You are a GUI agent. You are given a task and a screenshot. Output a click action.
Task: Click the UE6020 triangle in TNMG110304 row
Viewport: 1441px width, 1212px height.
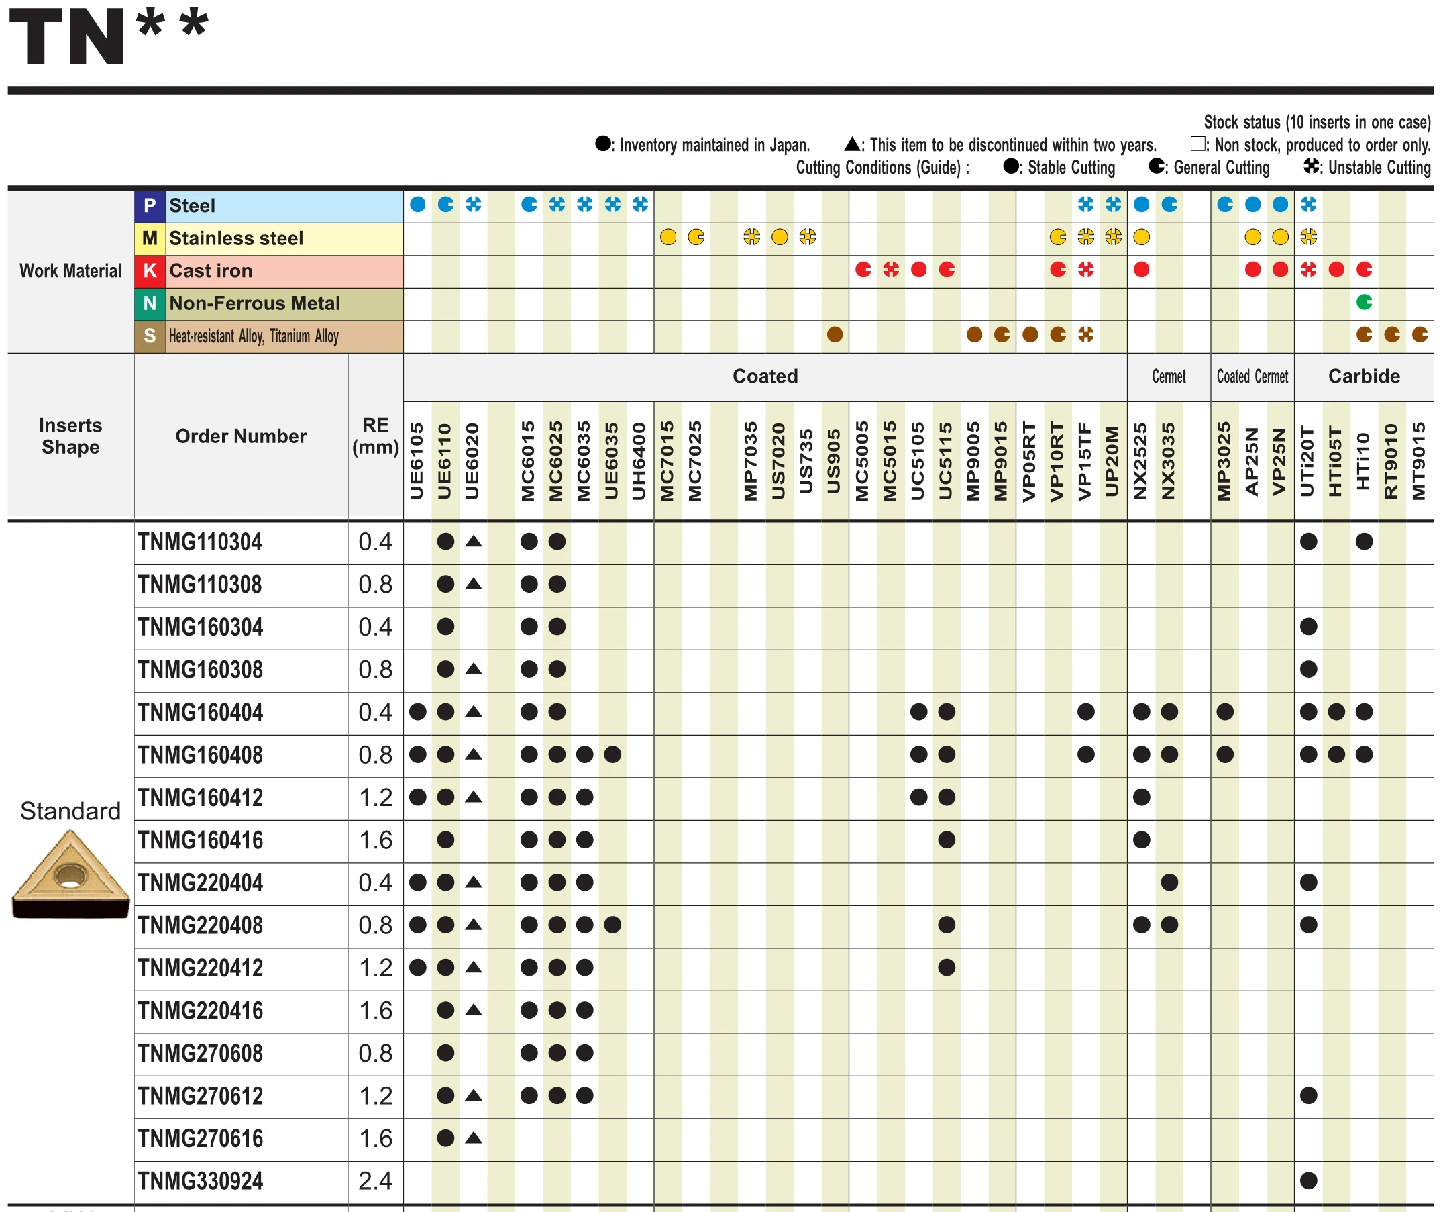coord(473,542)
